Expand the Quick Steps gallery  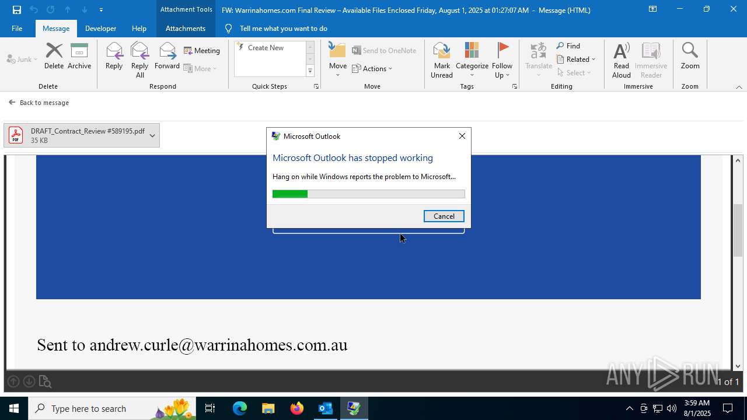pos(310,71)
